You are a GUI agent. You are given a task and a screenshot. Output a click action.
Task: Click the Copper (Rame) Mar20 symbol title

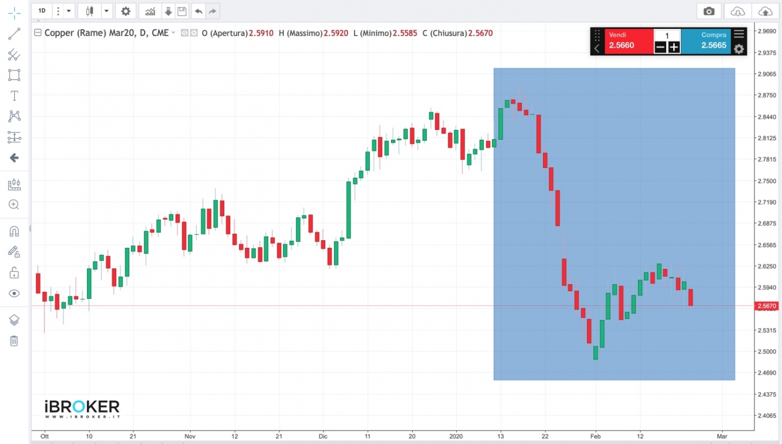107,33
